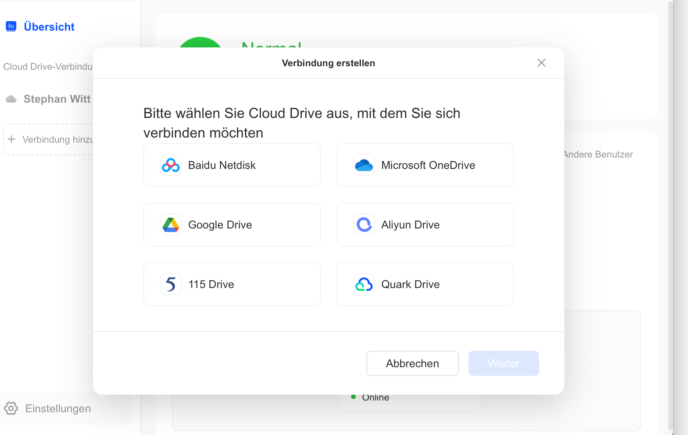
Task: Click the Baidu Netdisk logo icon
Action: tap(171, 165)
